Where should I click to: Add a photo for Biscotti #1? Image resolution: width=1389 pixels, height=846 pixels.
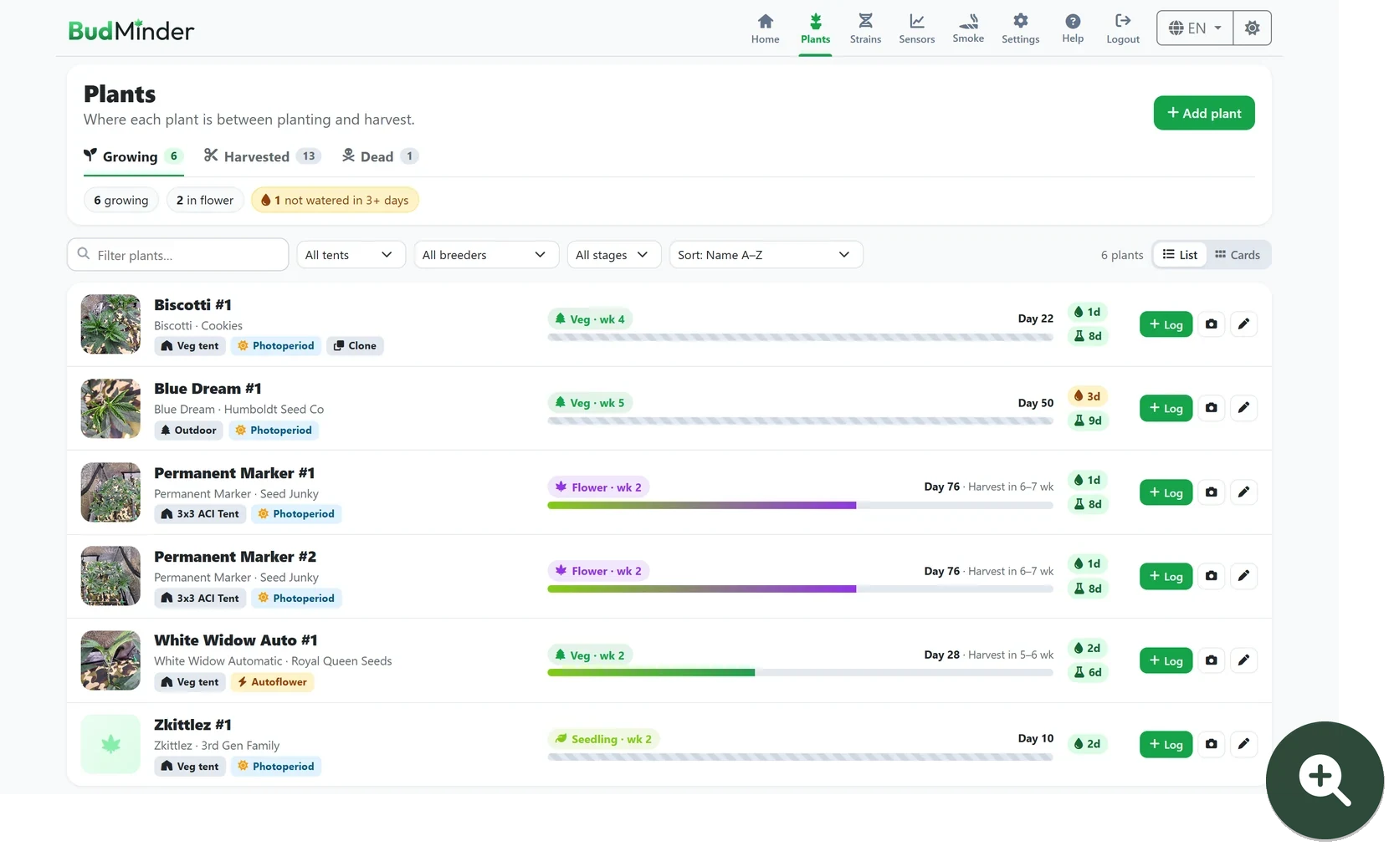1211,324
